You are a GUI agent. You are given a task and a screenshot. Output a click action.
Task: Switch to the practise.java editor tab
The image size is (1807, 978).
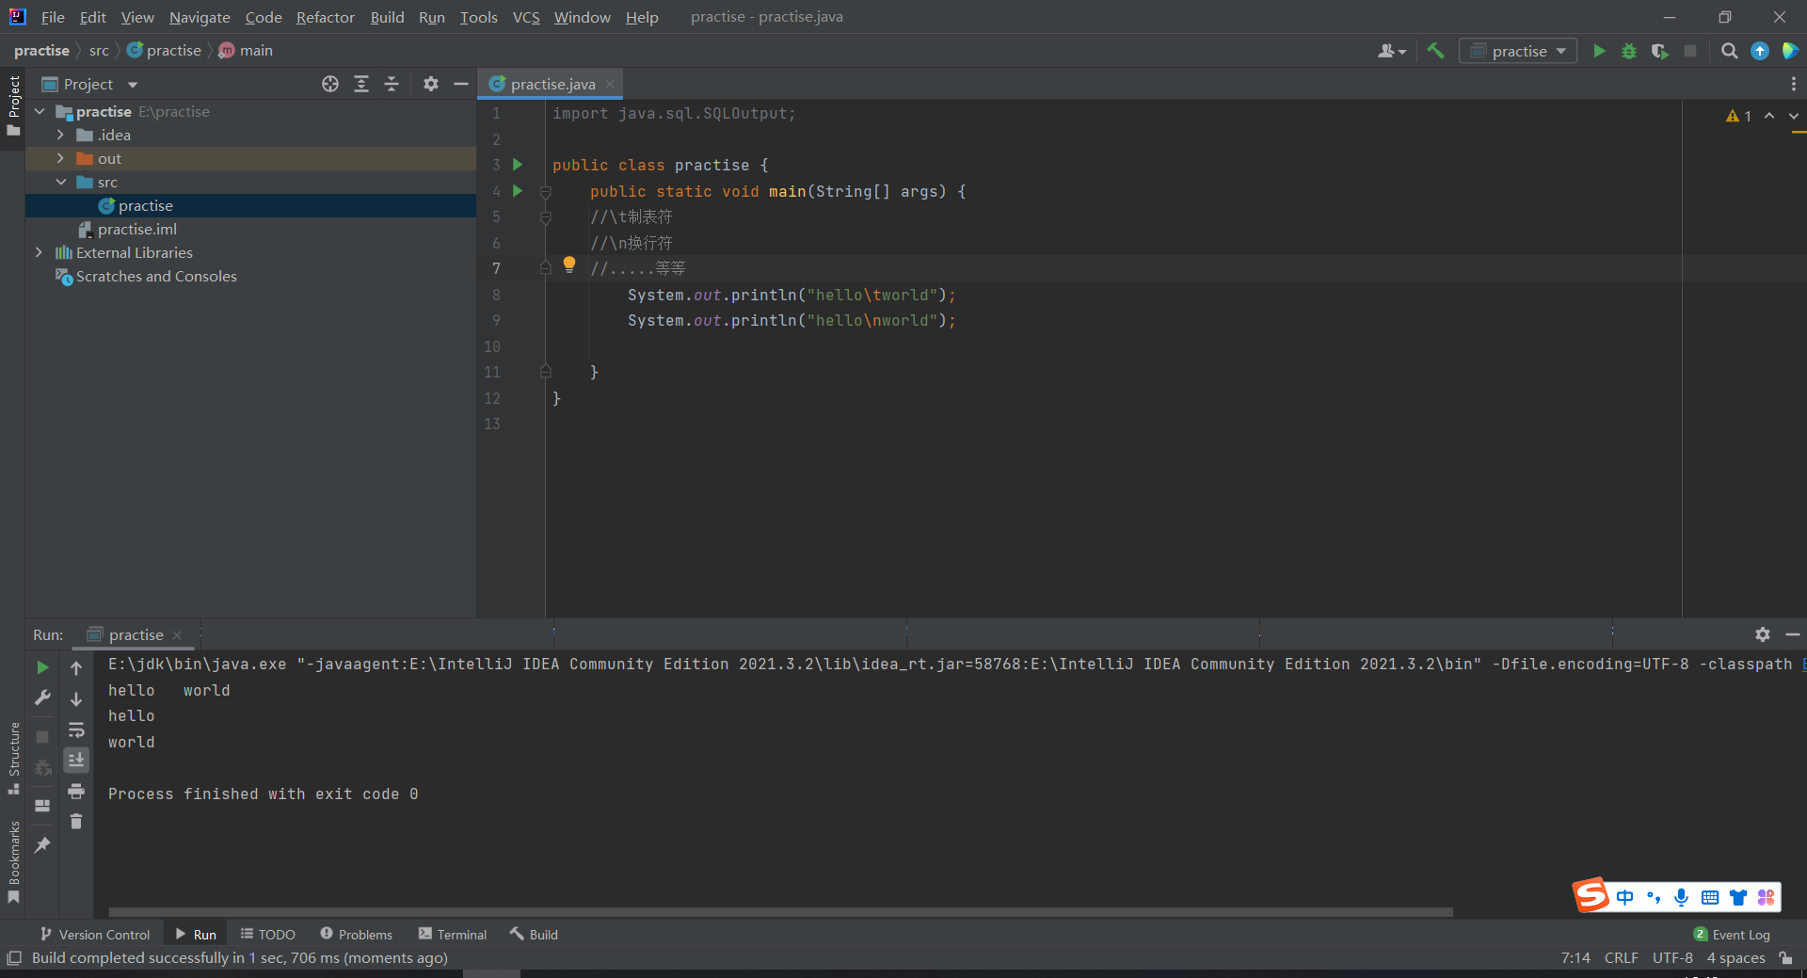pyautogui.click(x=552, y=84)
